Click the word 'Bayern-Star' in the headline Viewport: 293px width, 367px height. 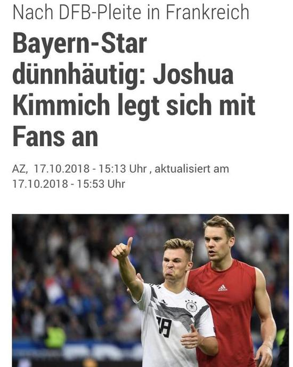point(79,44)
